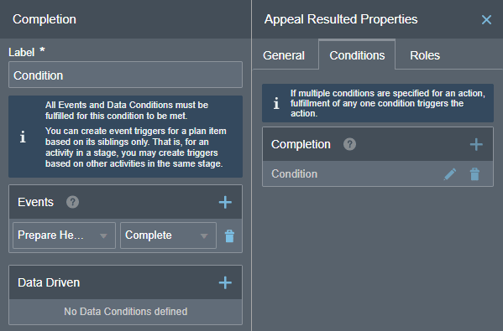Edit the Condition entry with pencil
Image resolution: width=503 pixels, height=331 pixels.
coord(450,174)
